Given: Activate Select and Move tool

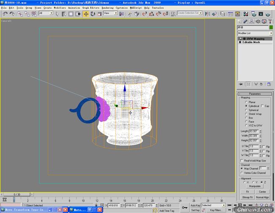Looking at the screenshot, I should coord(86,14).
